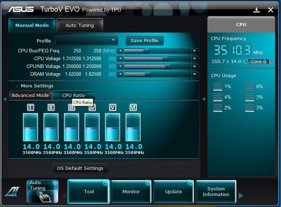This screenshot has width=281, height=207.
Task: Click the greyed Apply button
Action: point(177,168)
